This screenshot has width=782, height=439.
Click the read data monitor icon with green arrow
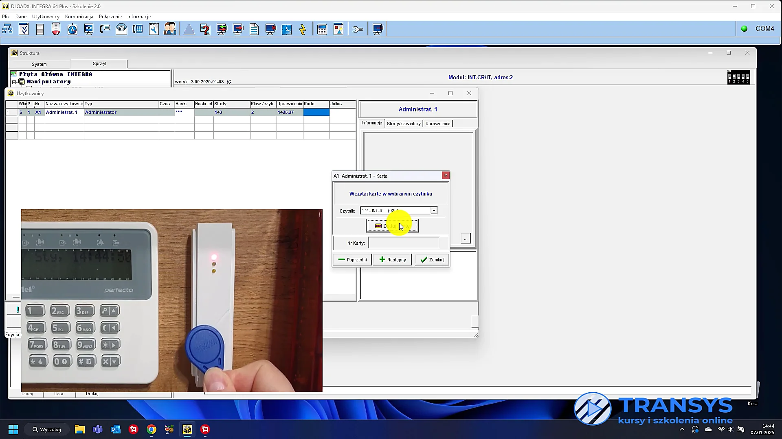(222, 29)
